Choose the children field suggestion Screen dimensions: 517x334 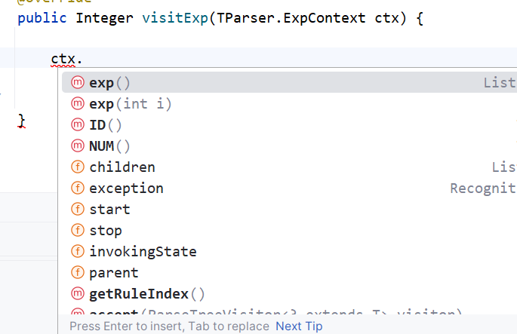(289, 167)
